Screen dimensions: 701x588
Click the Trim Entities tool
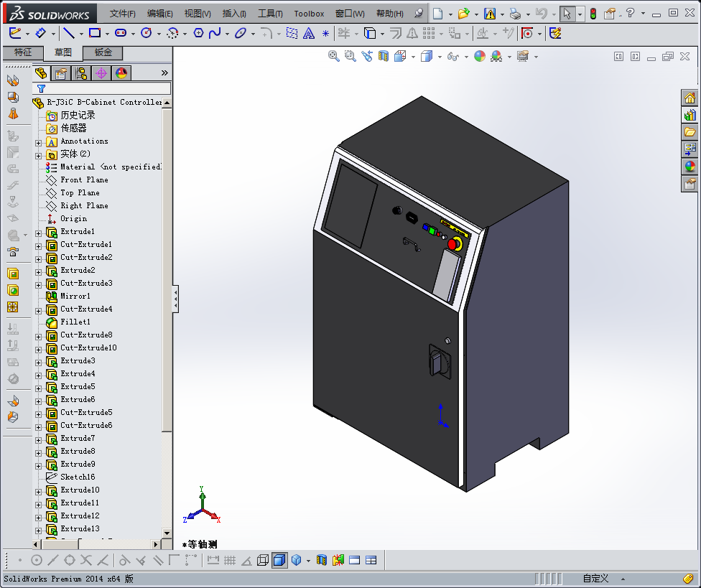pos(344,33)
